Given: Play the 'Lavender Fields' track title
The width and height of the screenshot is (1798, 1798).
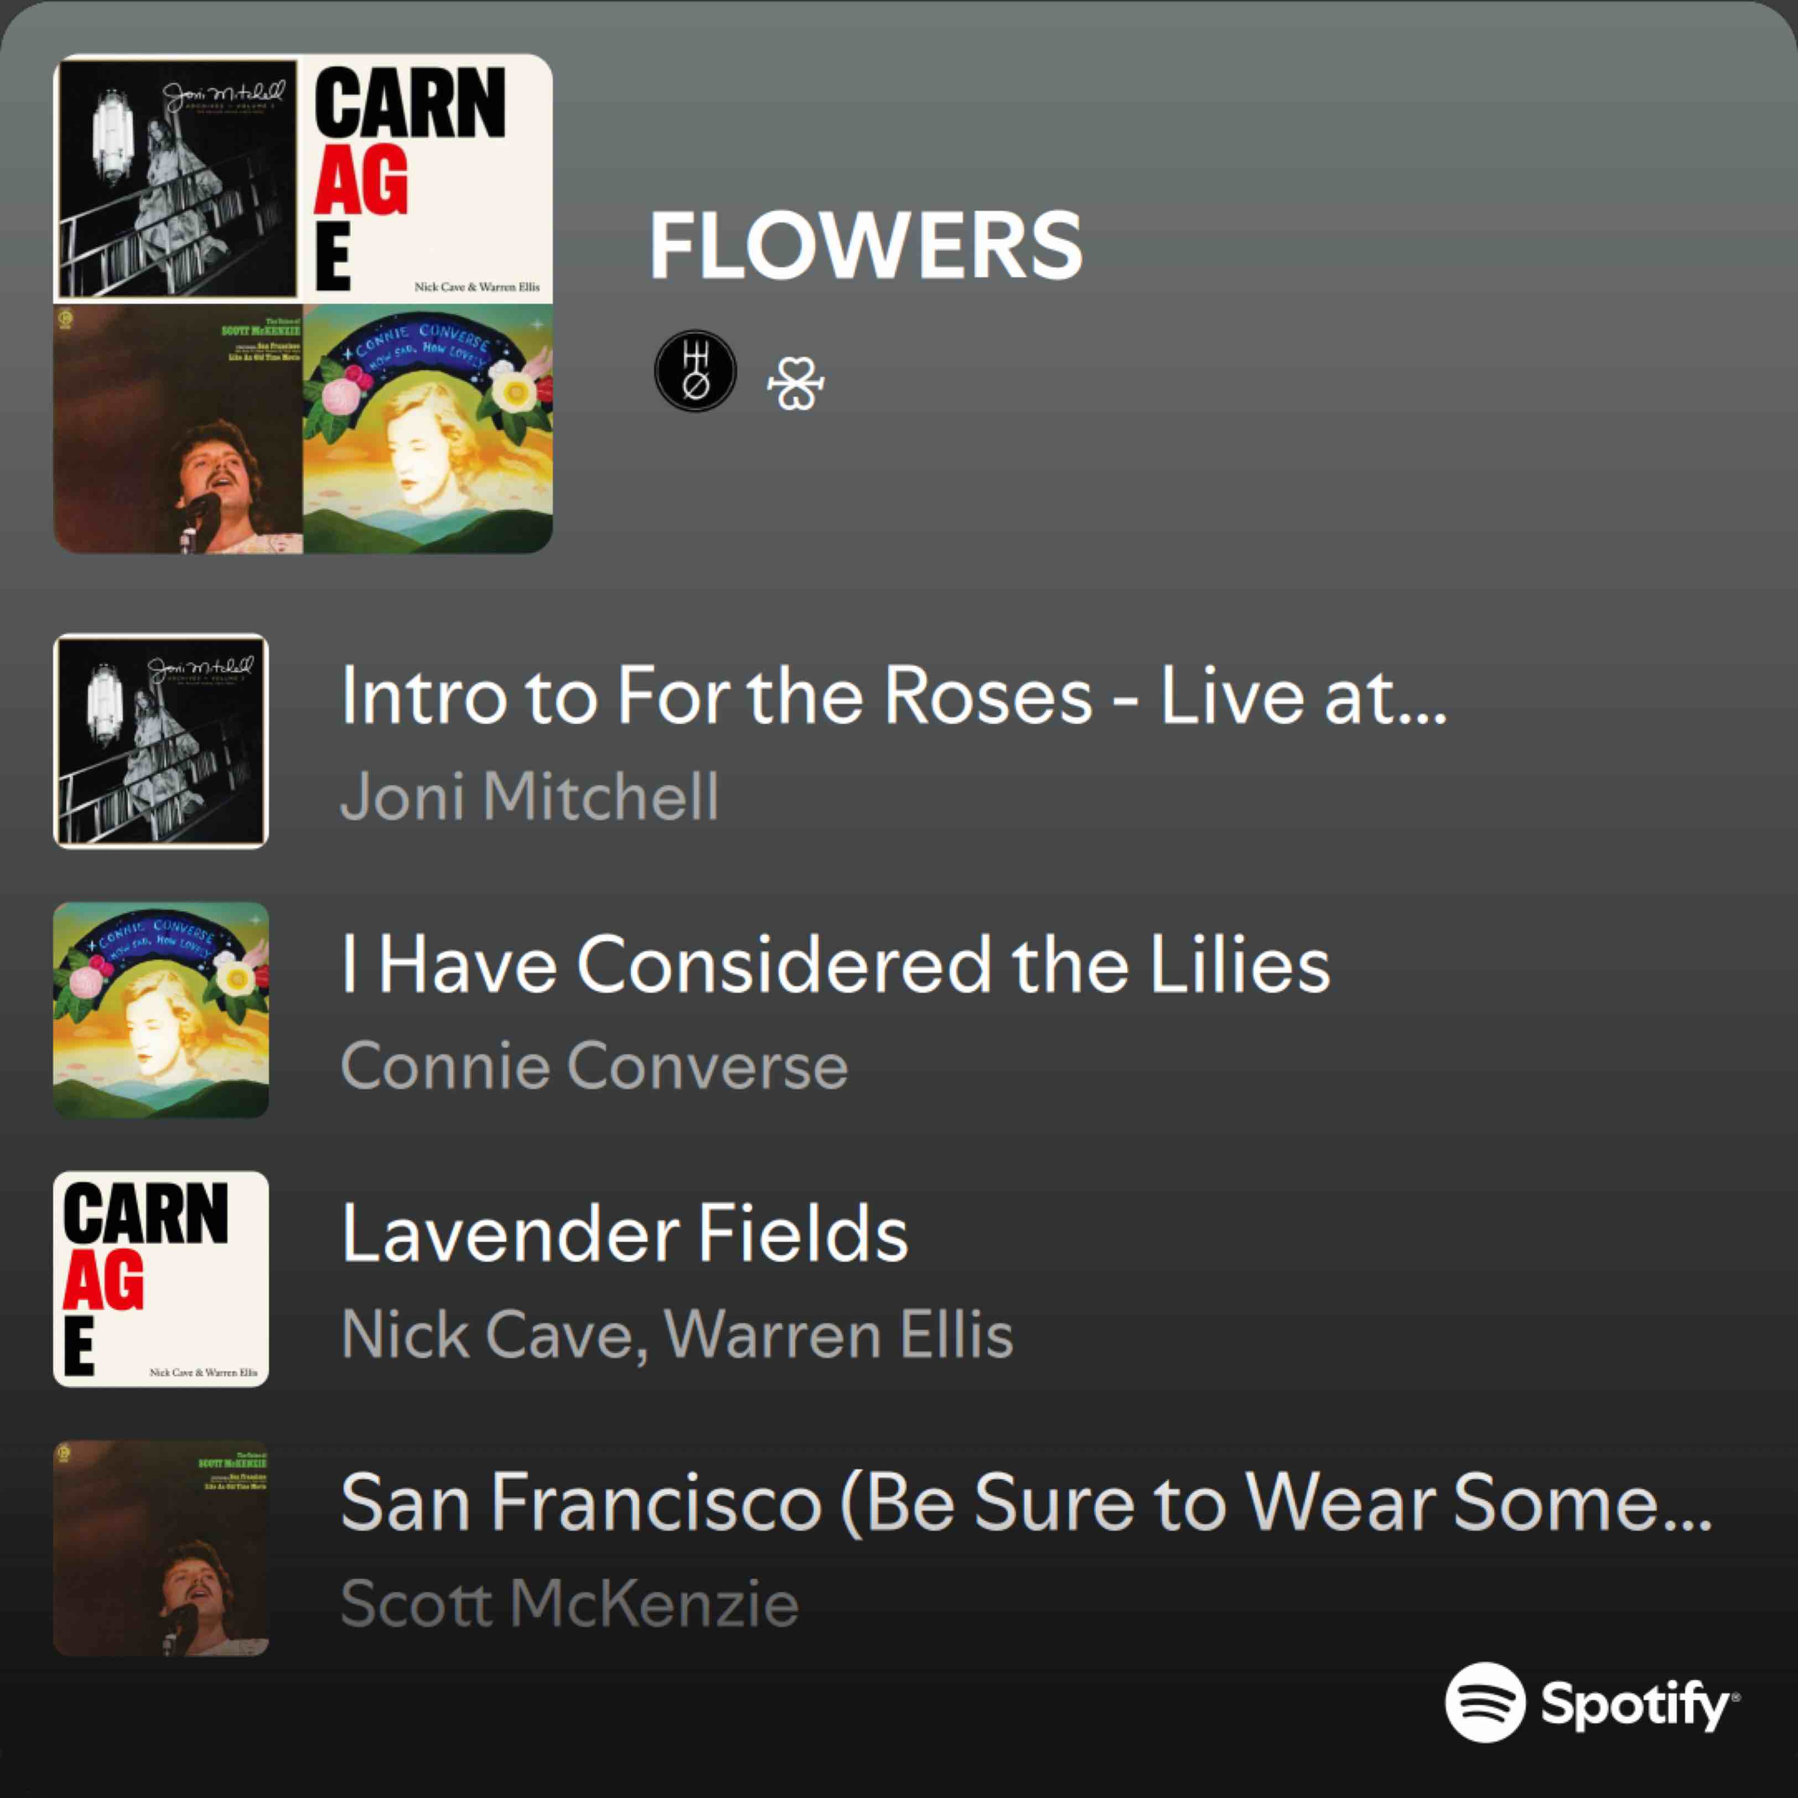Looking at the screenshot, I should click(x=624, y=1233).
